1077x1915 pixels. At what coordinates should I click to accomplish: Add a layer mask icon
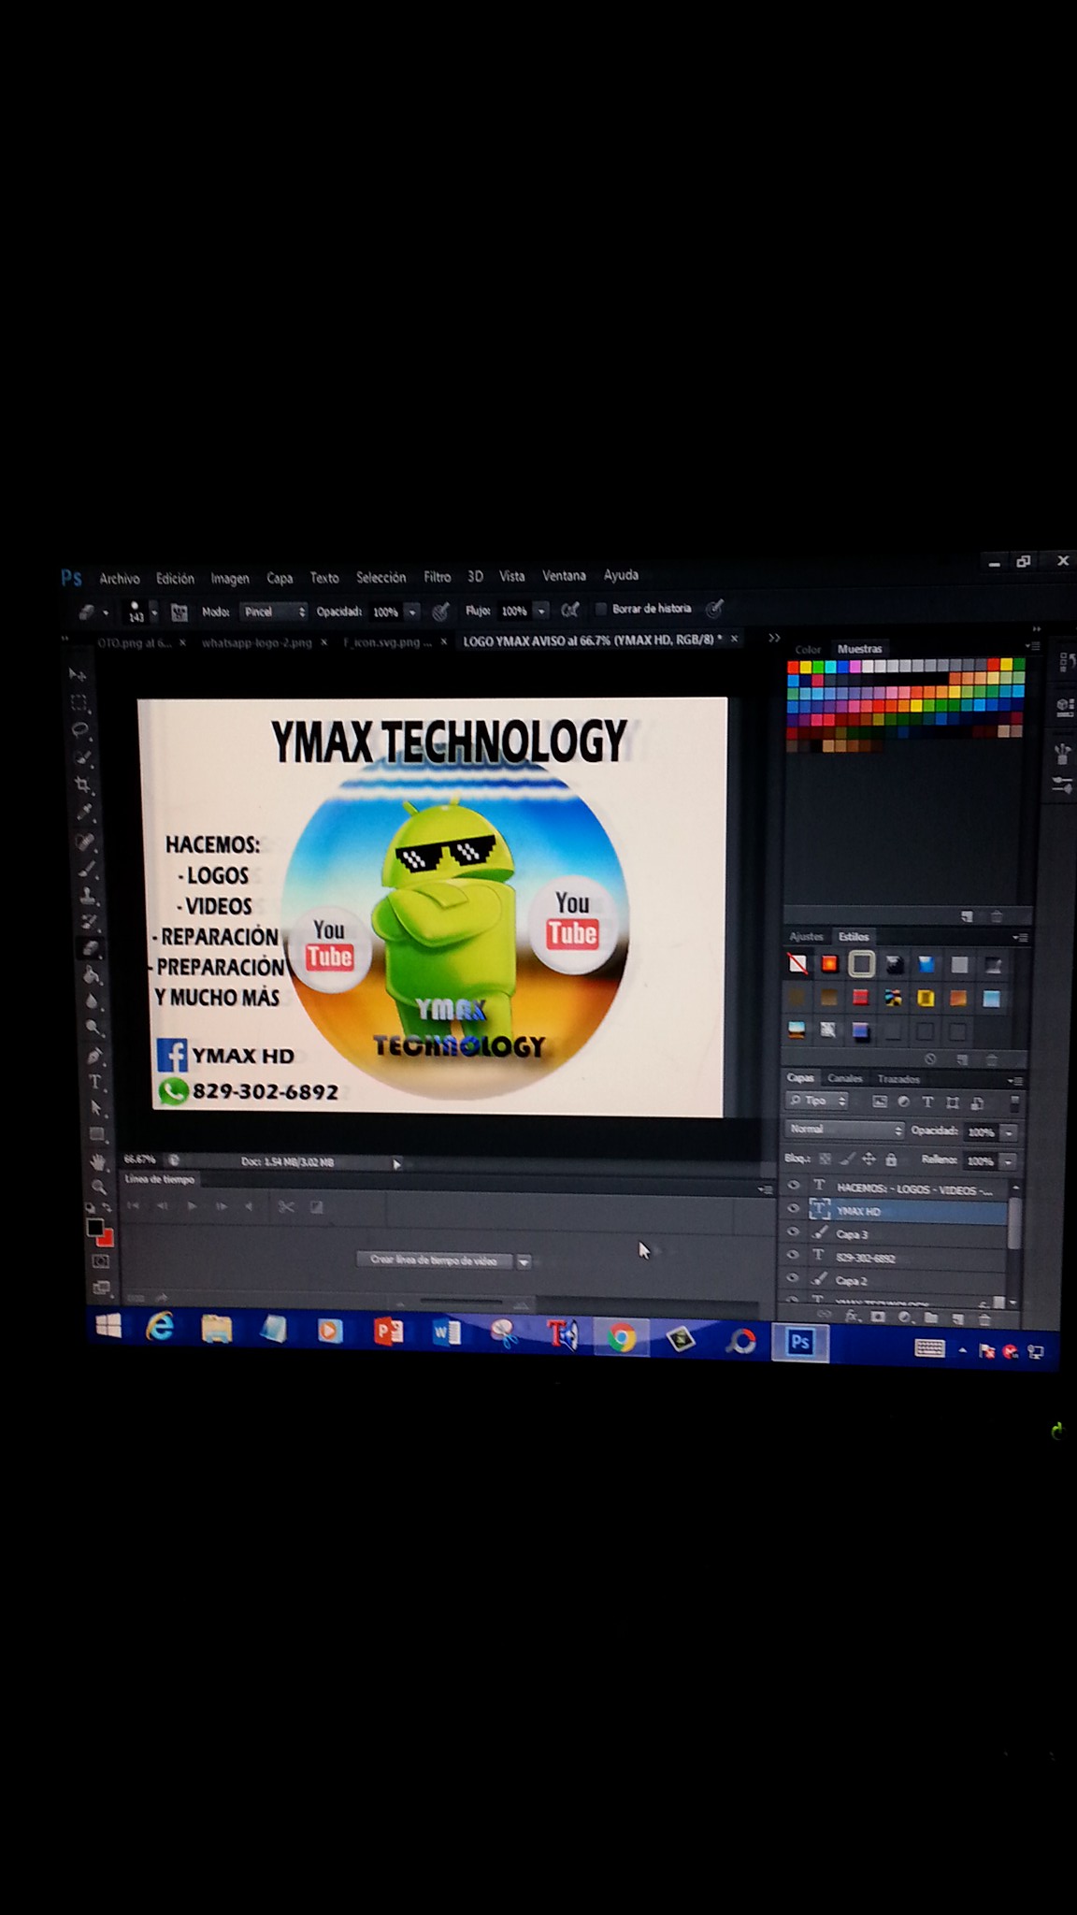878,1316
